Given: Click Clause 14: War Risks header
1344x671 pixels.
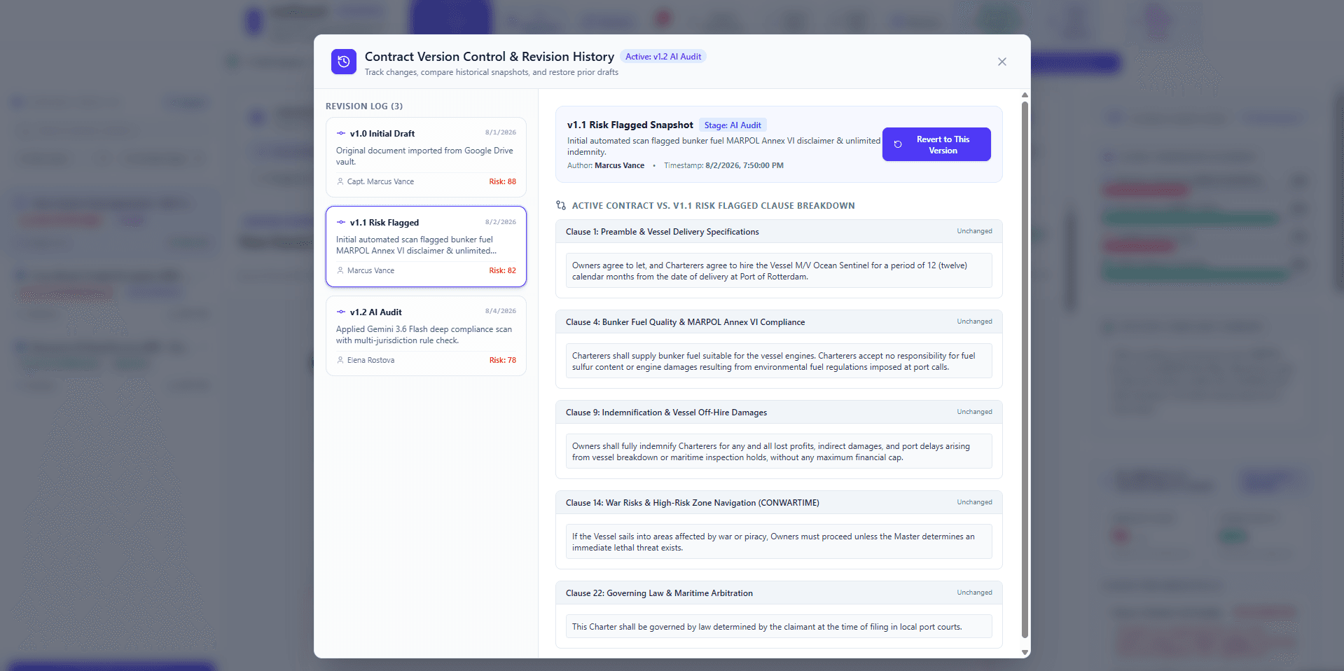Looking at the screenshot, I should pyautogui.click(x=779, y=503).
